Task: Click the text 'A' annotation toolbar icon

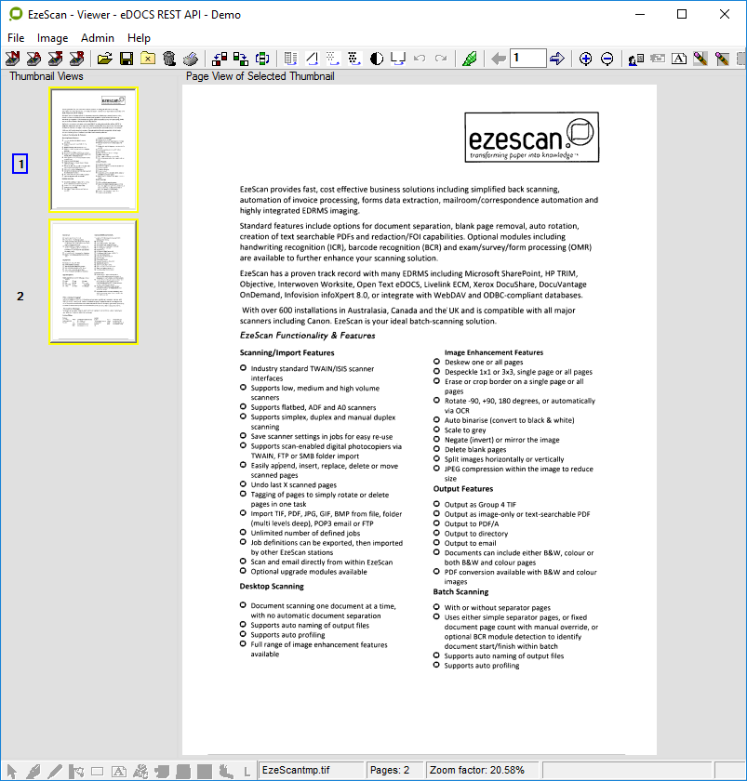Action: [679, 59]
